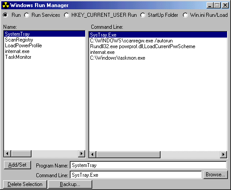Image resolution: width=231 pixels, height=190 pixels.
Task: Click the Browse button
Action: [215, 175]
